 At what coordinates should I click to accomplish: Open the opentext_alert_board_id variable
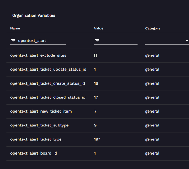(34, 153)
